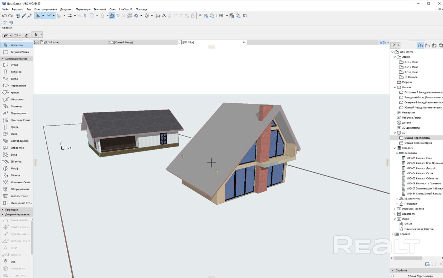The width and height of the screenshot is (443, 278).
Task: Select the Перекрытие (Slab) tool
Action: pos(17,86)
